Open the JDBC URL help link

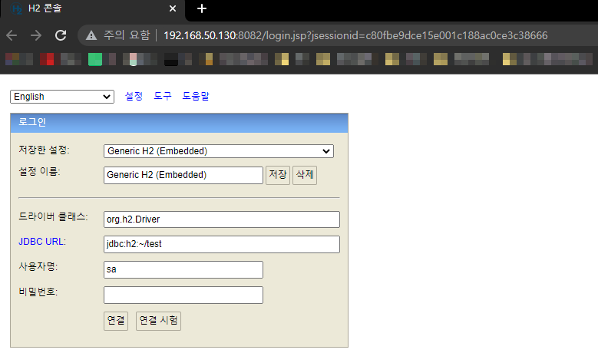click(41, 242)
